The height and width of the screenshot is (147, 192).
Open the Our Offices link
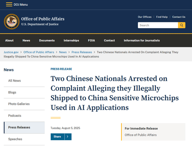point(145,17)
